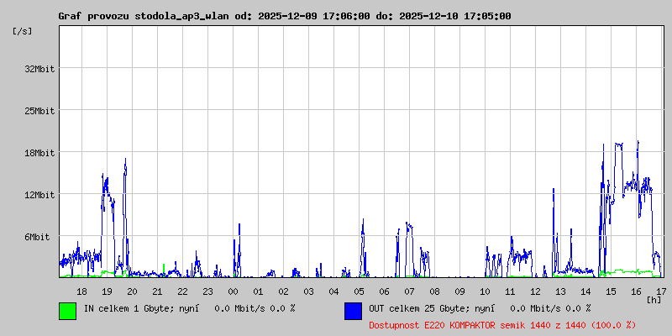The height and width of the screenshot is (336, 672).
Task: Pick hour 13 on the time axis
Action: (560, 291)
